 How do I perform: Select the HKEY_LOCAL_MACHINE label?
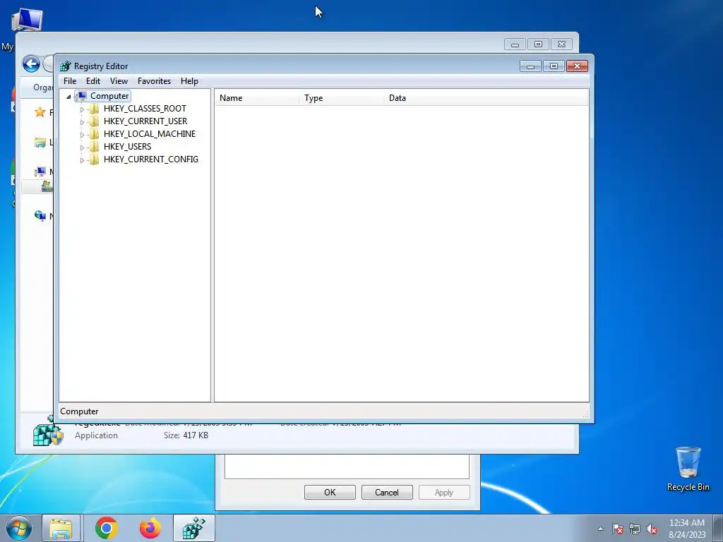coord(150,134)
